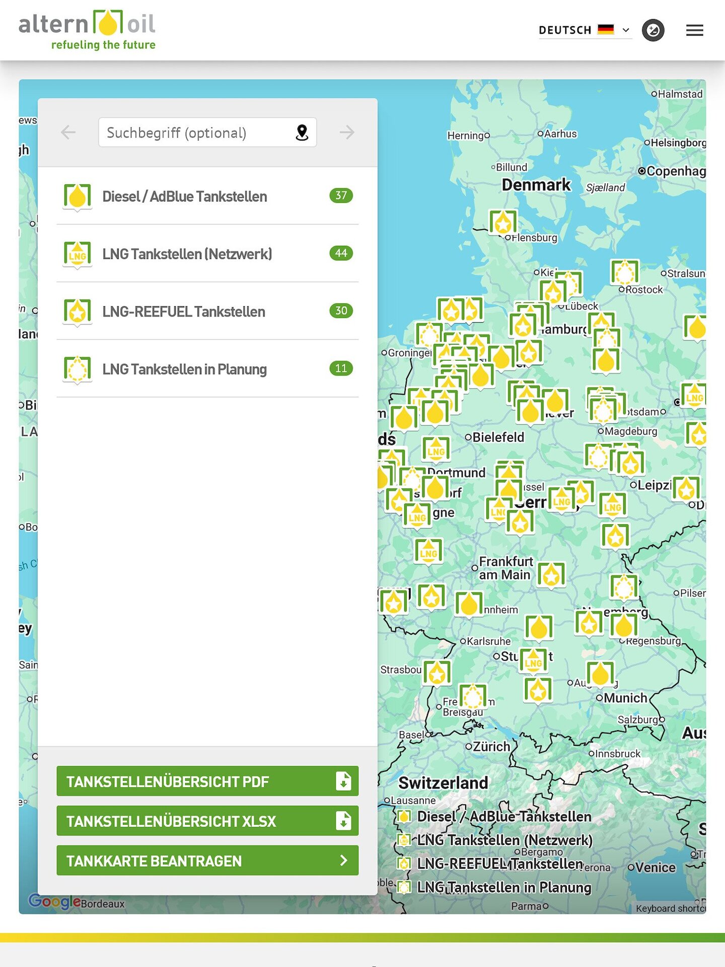Open the hamburger menu
The height and width of the screenshot is (967, 725).
694,30
